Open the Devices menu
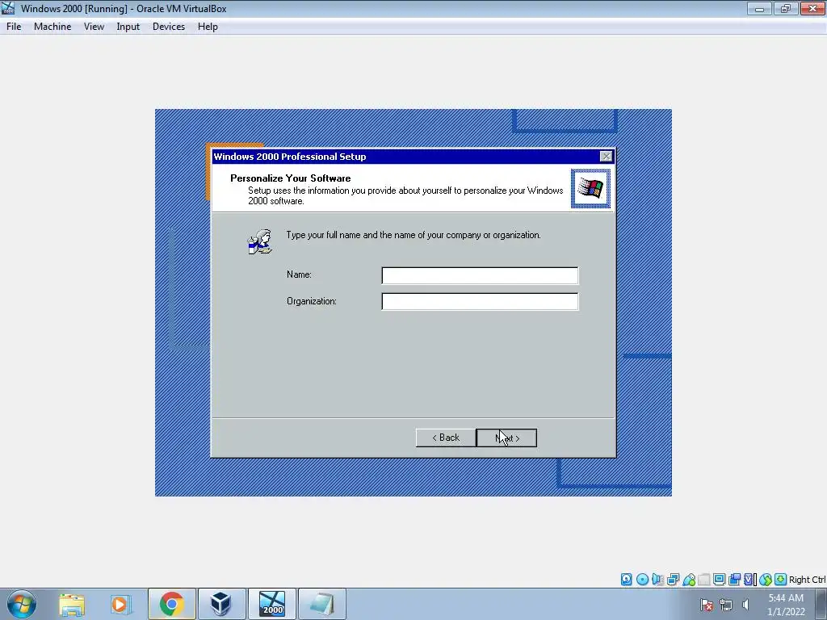 click(169, 27)
